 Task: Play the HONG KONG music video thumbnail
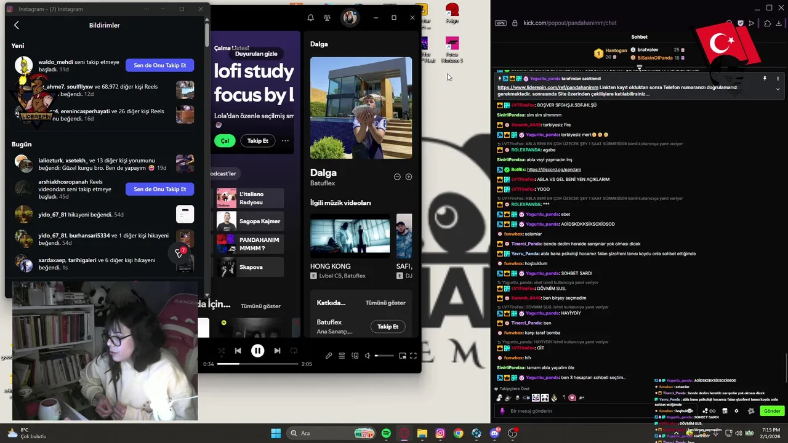pos(350,236)
